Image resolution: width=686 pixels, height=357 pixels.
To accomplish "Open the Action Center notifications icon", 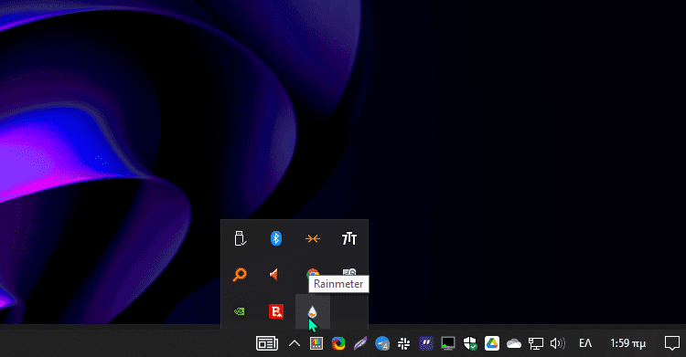I will [x=672, y=343].
